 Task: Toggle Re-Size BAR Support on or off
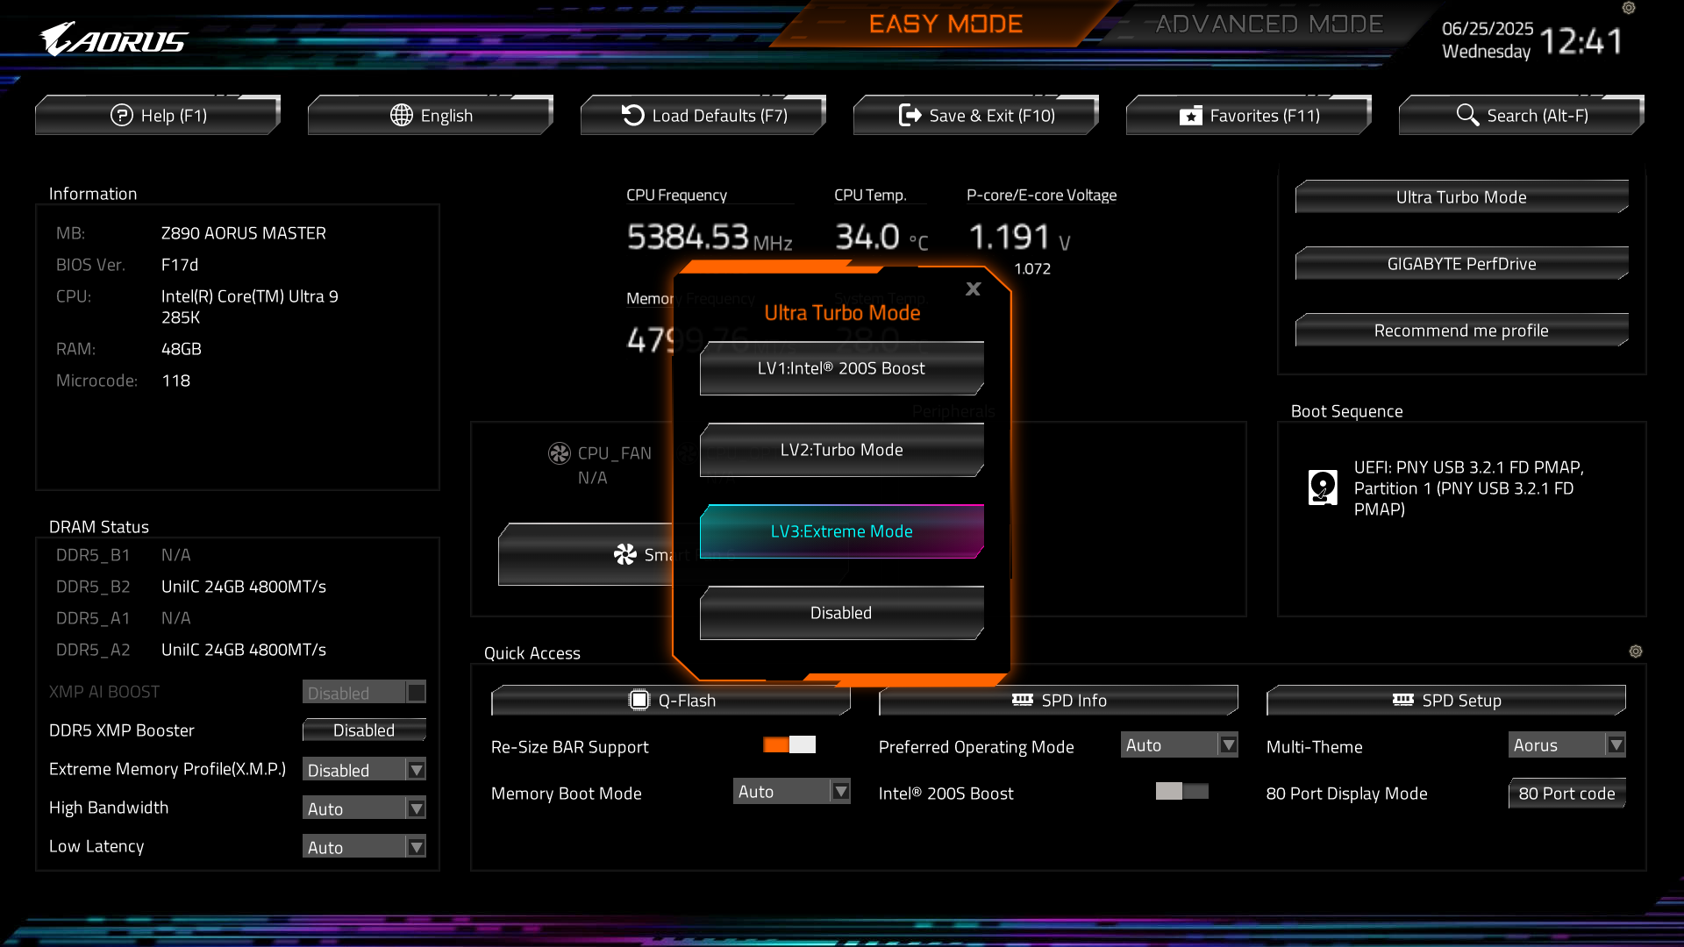click(788, 744)
